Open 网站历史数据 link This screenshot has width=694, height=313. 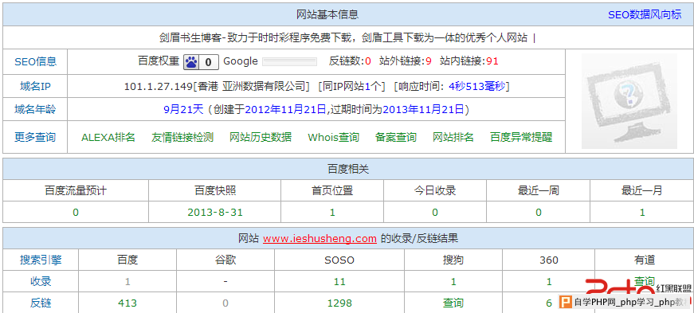(261, 137)
